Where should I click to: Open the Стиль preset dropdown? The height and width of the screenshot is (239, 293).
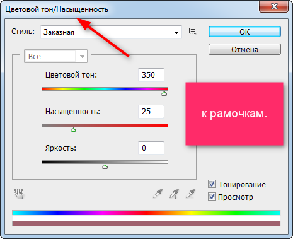[111, 32]
